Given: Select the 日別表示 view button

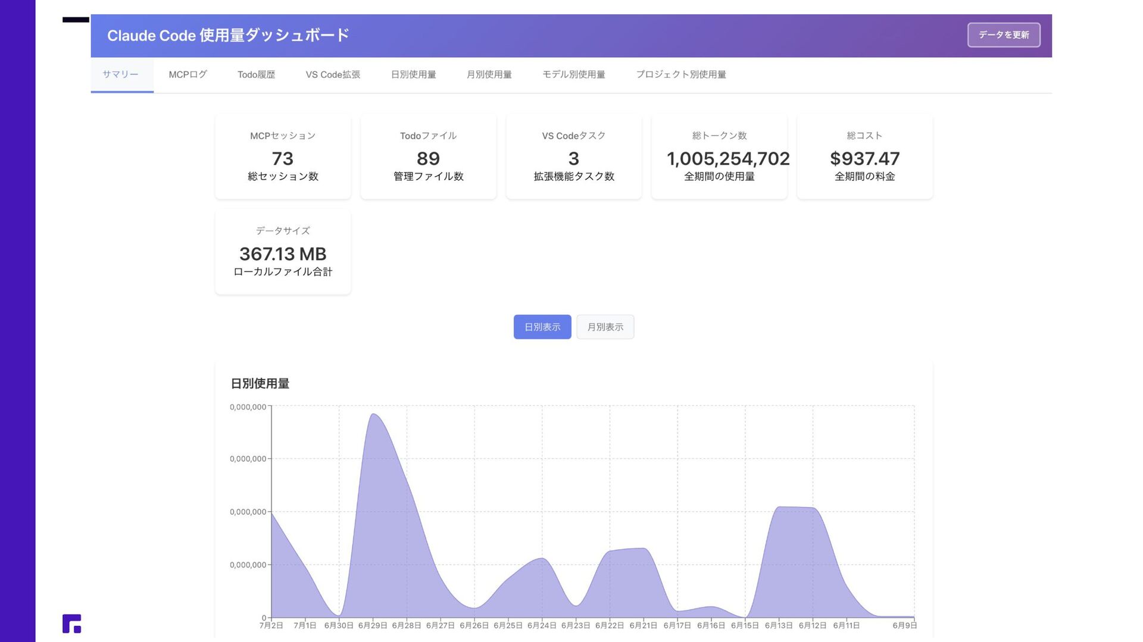Looking at the screenshot, I should pyautogui.click(x=542, y=327).
